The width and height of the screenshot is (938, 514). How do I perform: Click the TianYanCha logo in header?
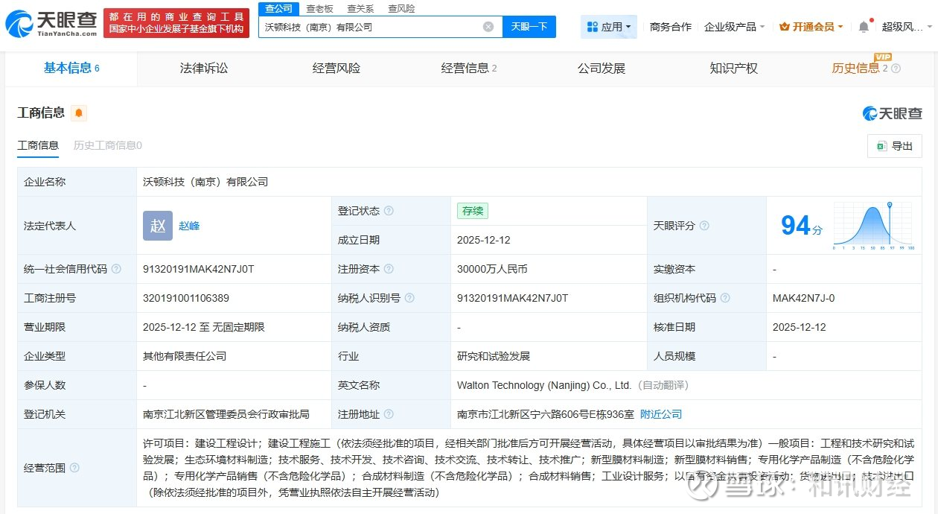tap(51, 24)
